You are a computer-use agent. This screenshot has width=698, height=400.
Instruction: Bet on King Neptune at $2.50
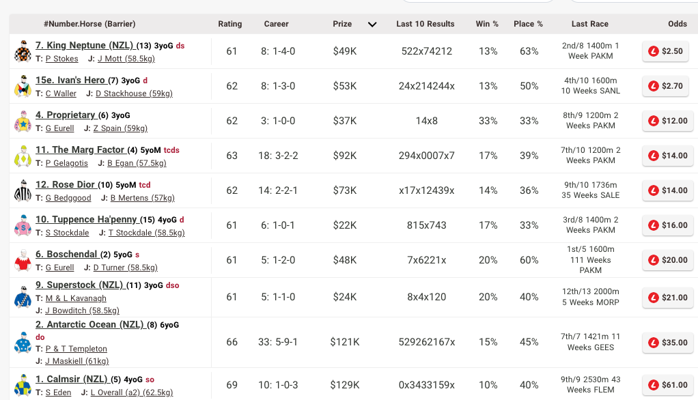(667, 52)
